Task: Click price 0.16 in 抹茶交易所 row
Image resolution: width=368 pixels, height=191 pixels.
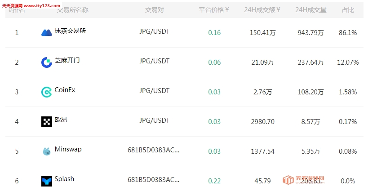Action: tap(214, 33)
